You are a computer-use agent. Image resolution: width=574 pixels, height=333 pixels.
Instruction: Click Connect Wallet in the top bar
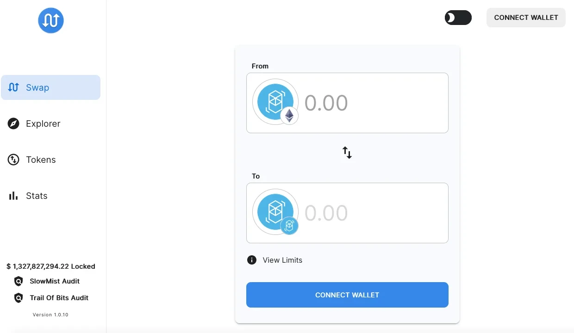526,18
